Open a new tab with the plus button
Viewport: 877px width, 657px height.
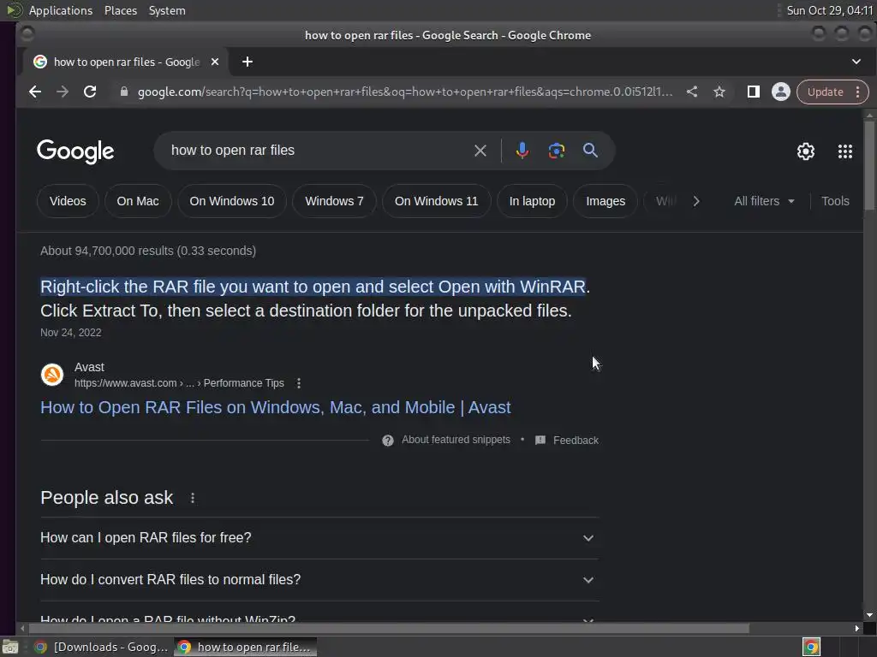248,62
